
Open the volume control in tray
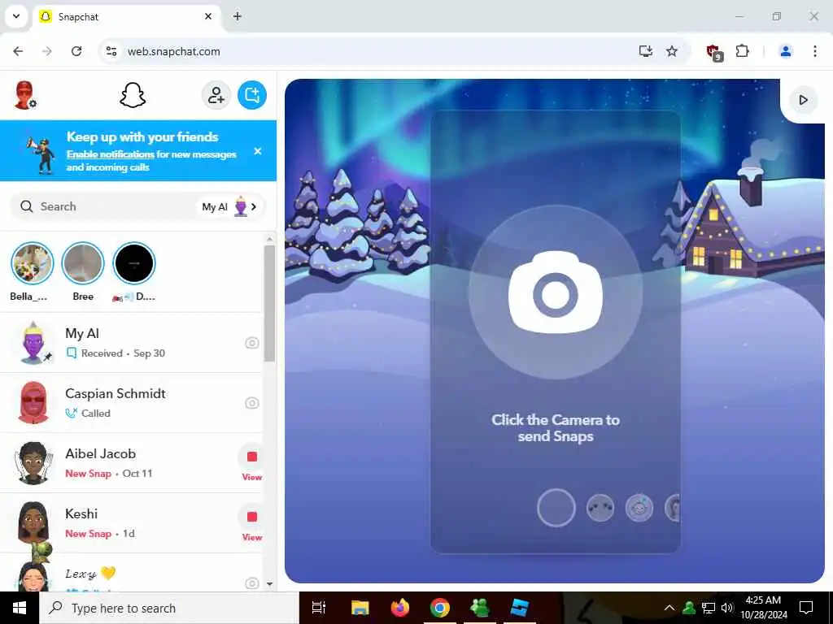(x=727, y=608)
